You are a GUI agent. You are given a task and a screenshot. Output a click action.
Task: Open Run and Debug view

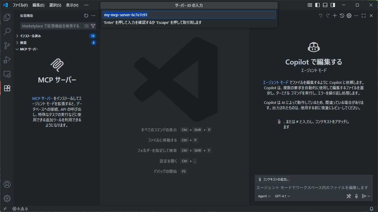pos(7,60)
